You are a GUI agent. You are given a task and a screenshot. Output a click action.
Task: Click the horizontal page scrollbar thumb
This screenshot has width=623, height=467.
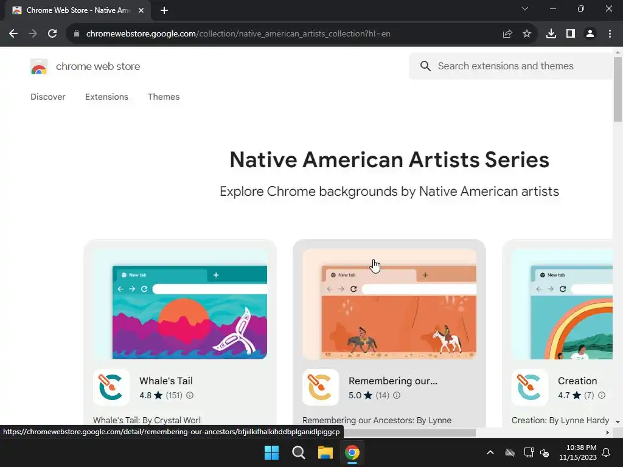pos(409,432)
